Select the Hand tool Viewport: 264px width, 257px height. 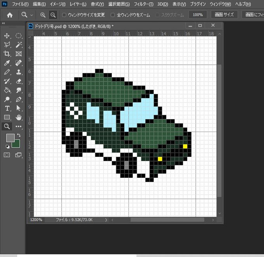pyautogui.click(x=18, y=117)
